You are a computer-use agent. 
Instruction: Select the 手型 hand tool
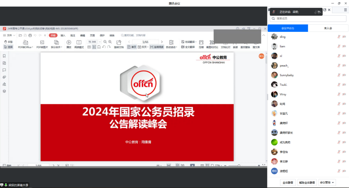pos(9,42)
